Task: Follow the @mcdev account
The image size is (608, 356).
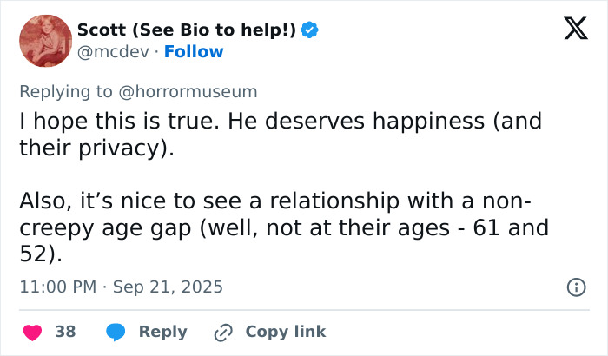Action: [x=195, y=51]
